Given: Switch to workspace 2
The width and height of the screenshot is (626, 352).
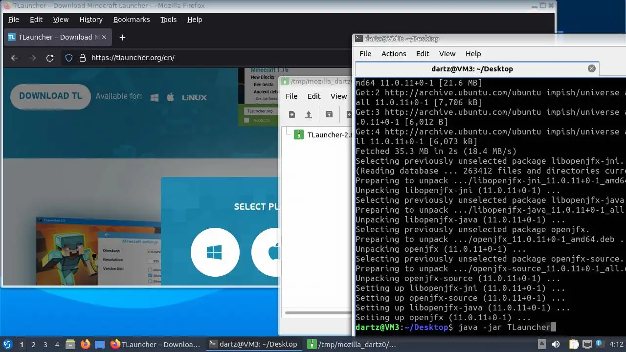Looking at the screenshot, I should 33,345.
